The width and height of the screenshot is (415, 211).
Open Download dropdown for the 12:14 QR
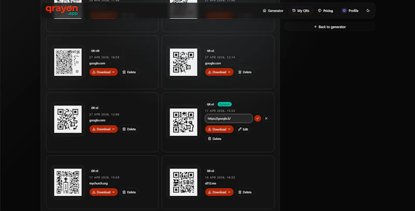[219, 72]
